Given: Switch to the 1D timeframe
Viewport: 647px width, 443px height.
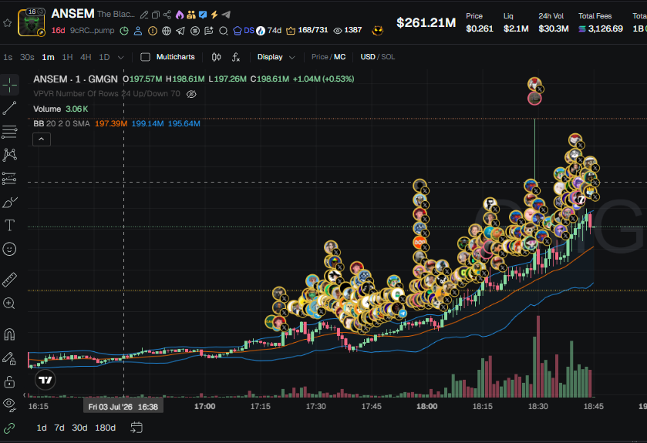Looking at the screenshot, I should [x=104, y=57].
